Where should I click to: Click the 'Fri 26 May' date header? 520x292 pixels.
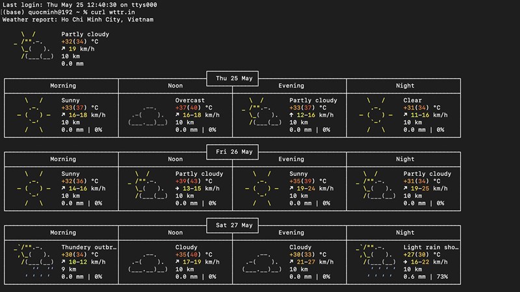234,152
